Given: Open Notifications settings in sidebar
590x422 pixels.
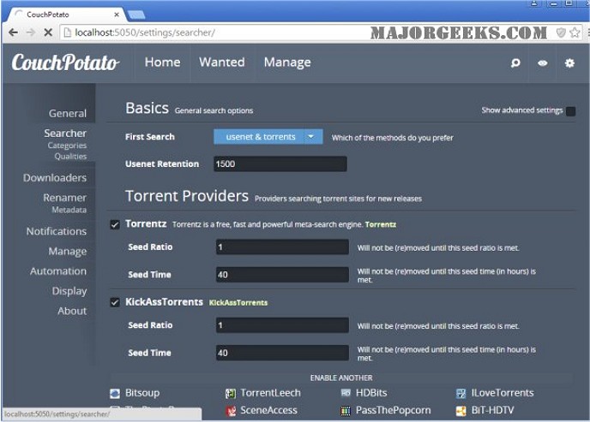Looking at the screenshot, I should pyautogui.click(x=57, y=231).
